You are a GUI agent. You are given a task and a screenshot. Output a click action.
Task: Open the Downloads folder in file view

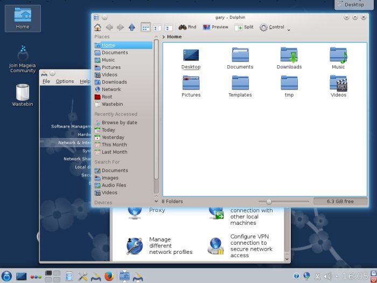[x=289, y=59]
